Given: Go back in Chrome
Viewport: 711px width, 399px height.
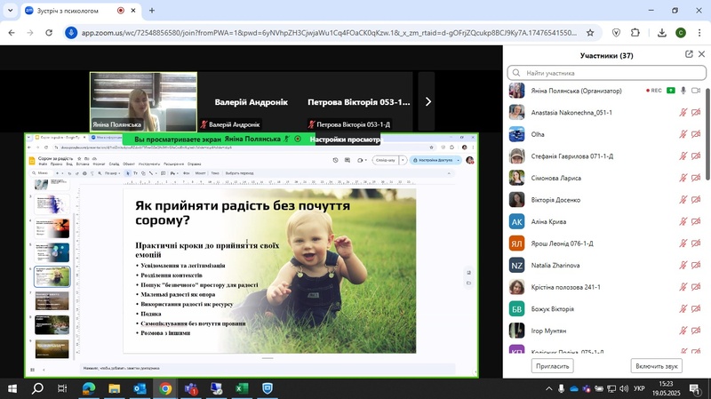Looking at the screenshot, I should 12,33.
